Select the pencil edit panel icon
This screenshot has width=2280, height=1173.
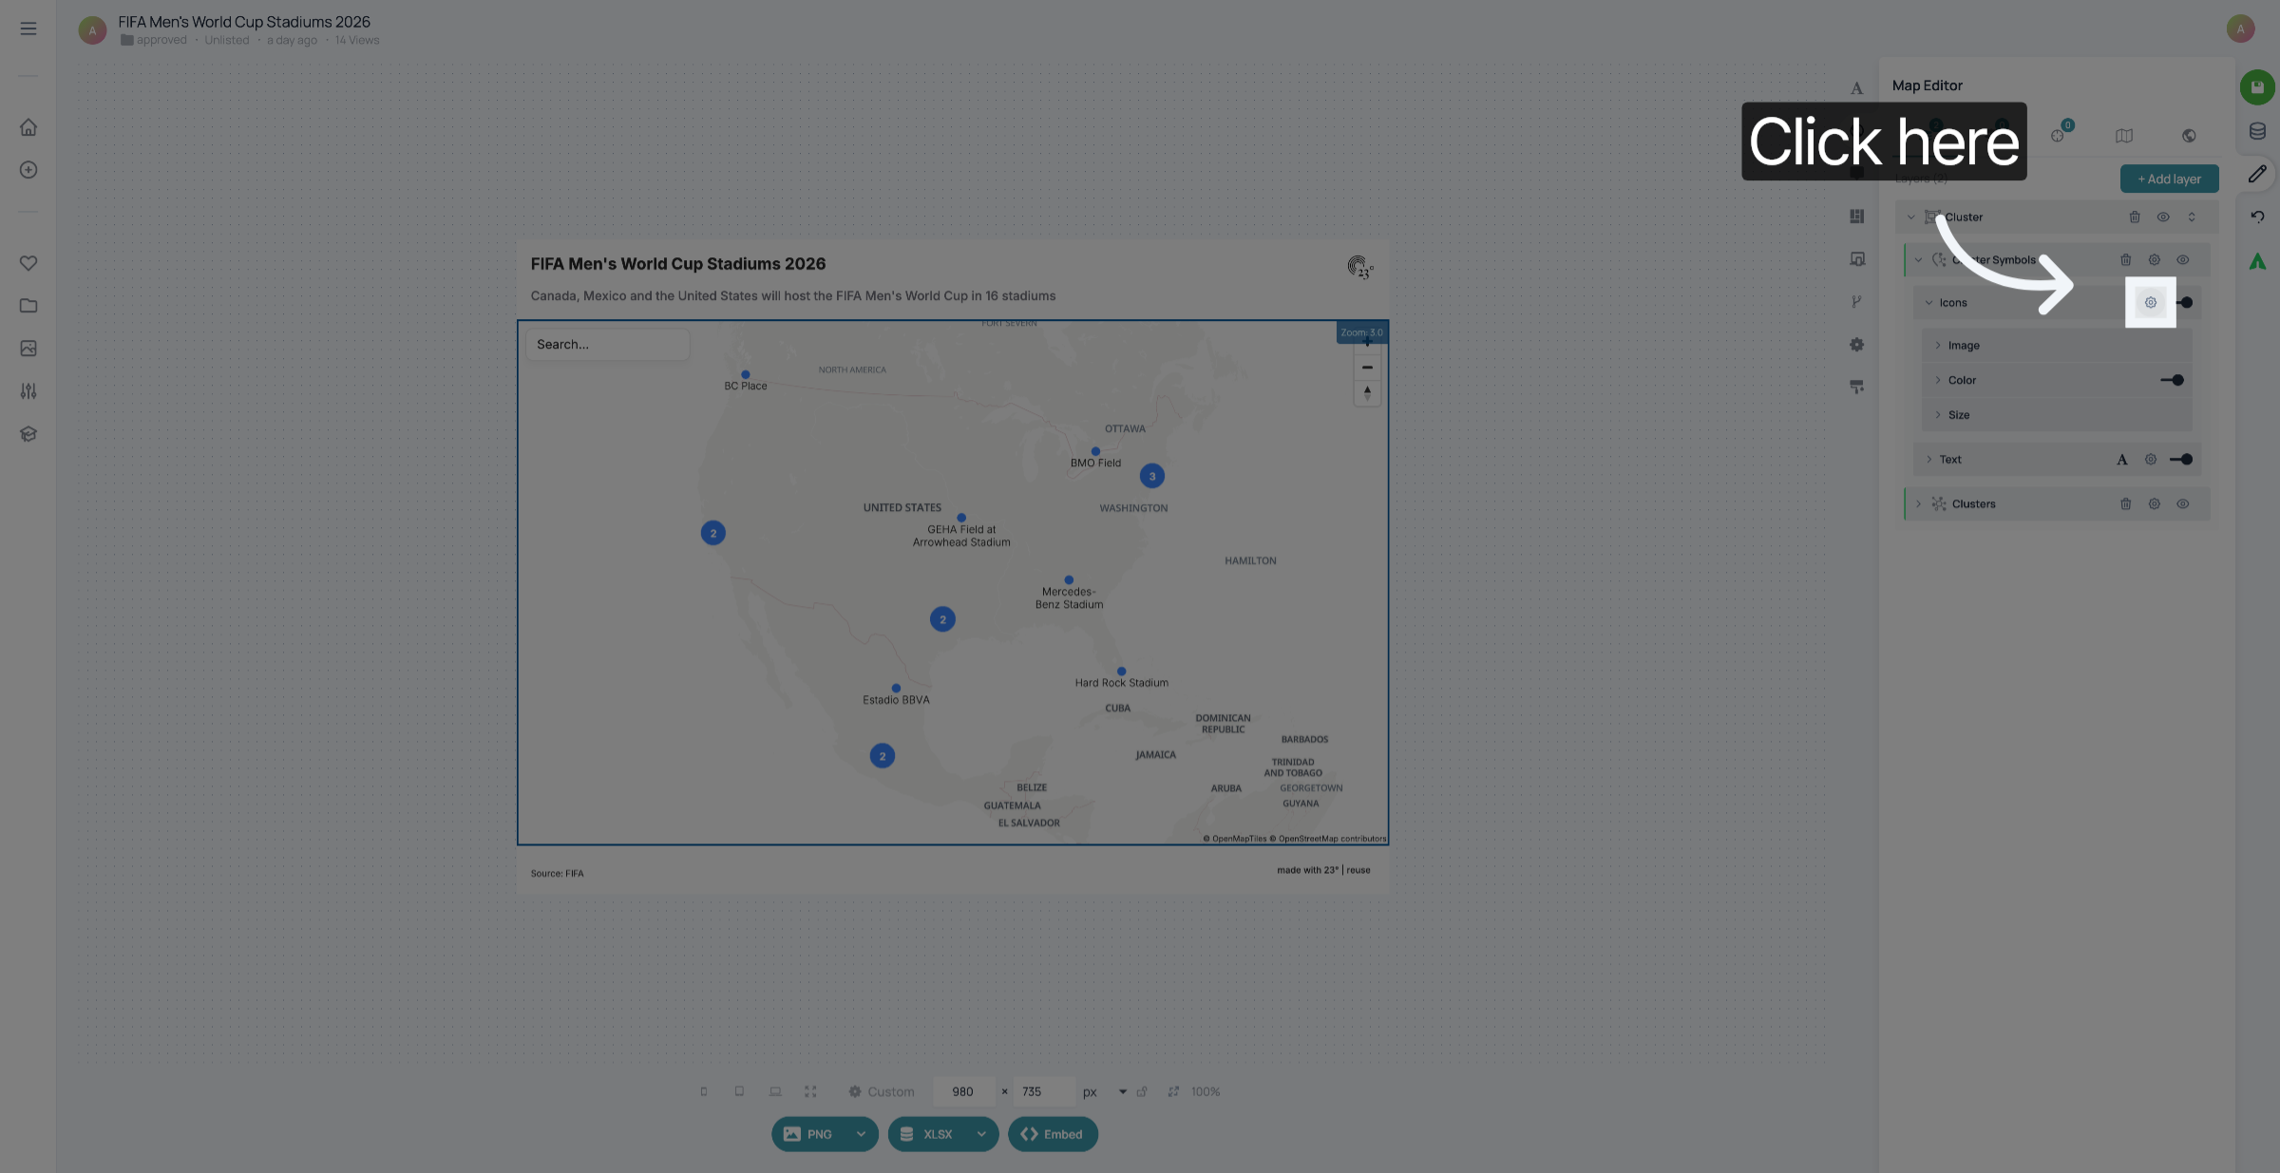coord(2257,174)
